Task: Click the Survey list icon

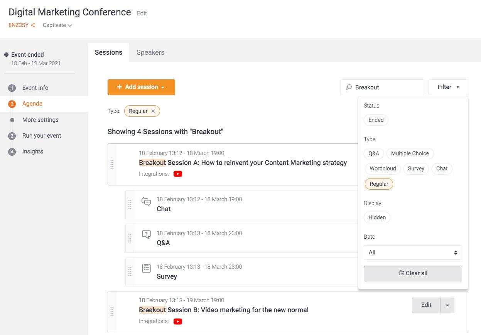Action: [146, 268]
